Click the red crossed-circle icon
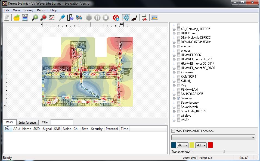Screen dimensions: 260x161 (116, 18)
